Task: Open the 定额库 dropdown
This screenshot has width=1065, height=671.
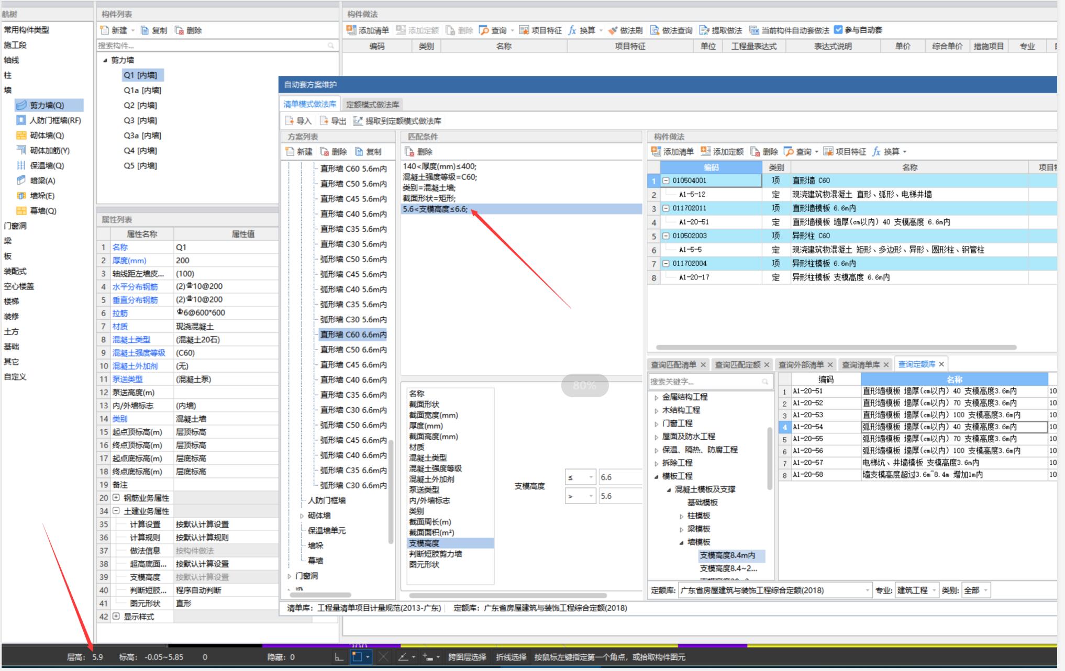Action: click(775, 590)
